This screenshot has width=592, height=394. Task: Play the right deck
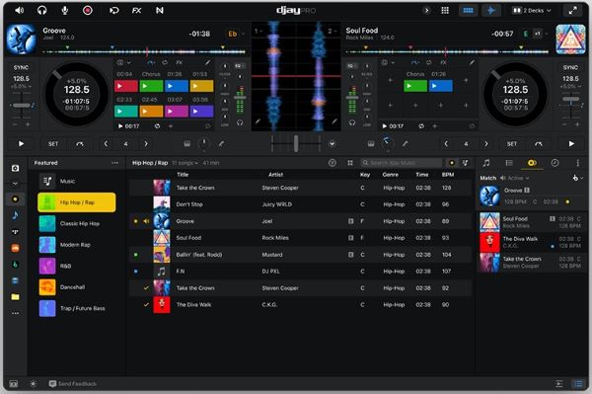coord(571,144)
